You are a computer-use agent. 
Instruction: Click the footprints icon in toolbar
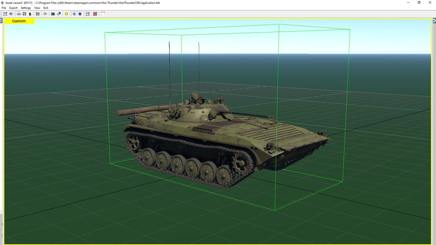25,14
